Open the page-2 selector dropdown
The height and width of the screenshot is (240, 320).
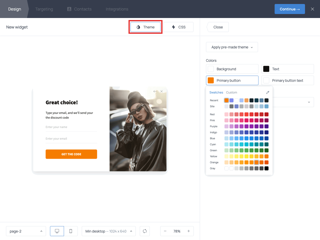[x=26, y=231]
